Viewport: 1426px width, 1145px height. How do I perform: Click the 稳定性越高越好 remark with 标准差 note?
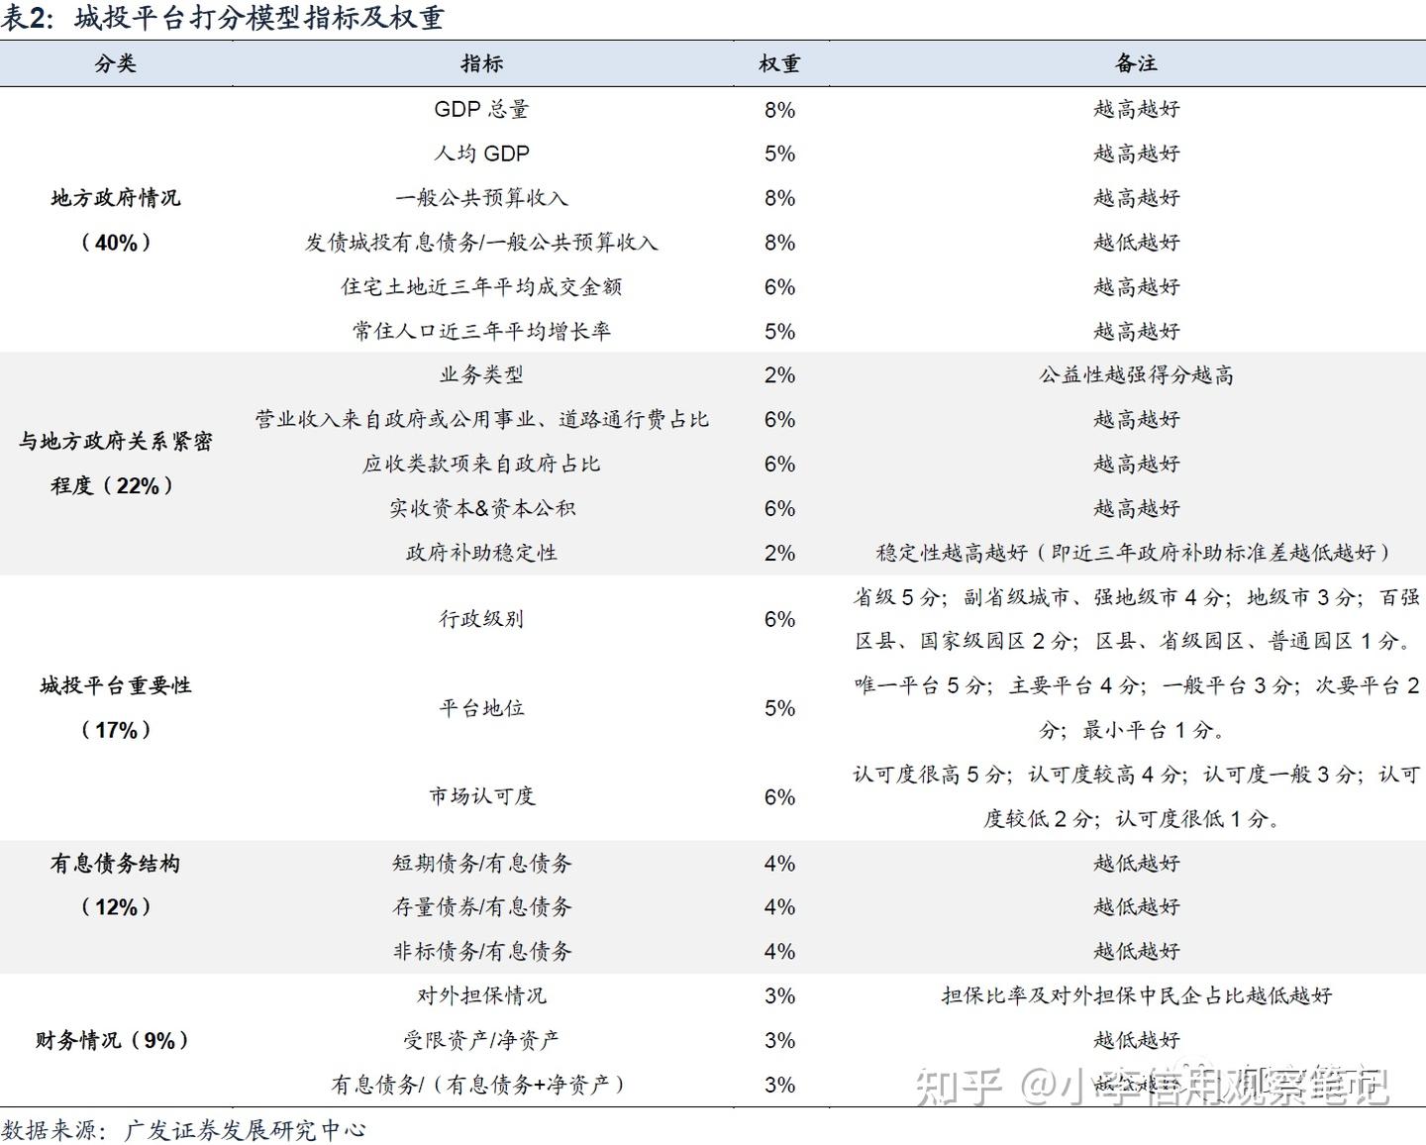point(1137,553)
